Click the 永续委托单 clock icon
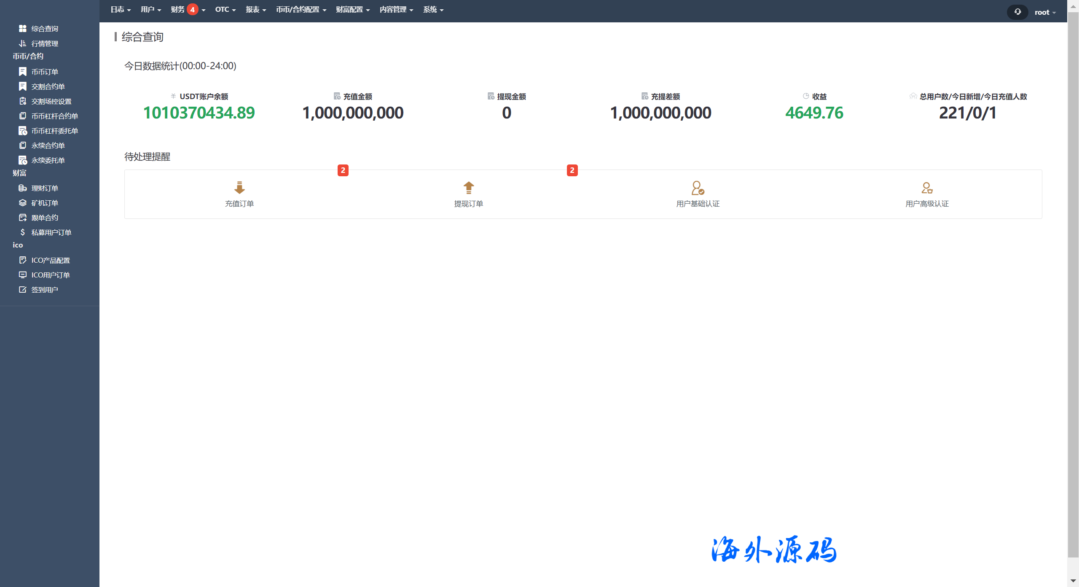The height and width of the screenshot is (587, 1079). tap(23, 160)
